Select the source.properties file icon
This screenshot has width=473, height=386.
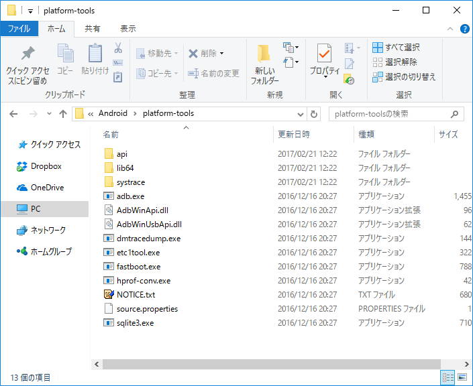click(109, 308)
